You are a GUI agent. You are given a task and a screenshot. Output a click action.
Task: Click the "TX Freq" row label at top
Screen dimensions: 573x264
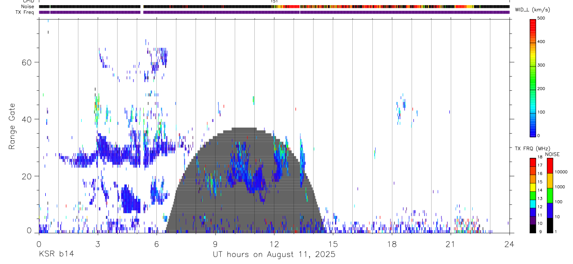pyautogui.click(x=25, y=12)
